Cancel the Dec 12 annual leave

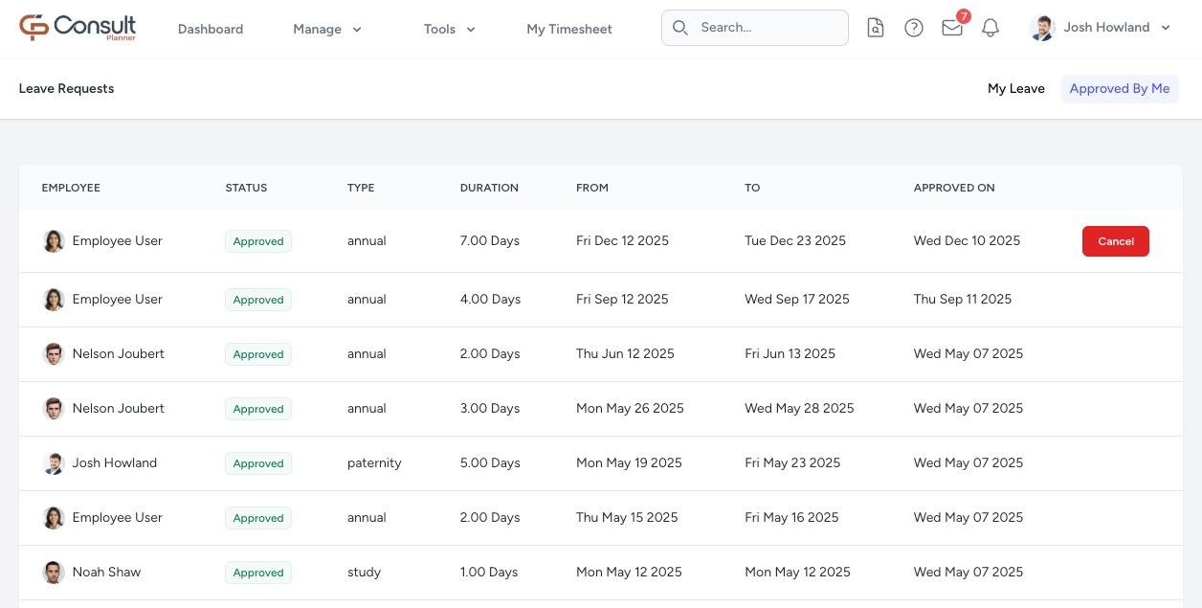pos(1115,241)
